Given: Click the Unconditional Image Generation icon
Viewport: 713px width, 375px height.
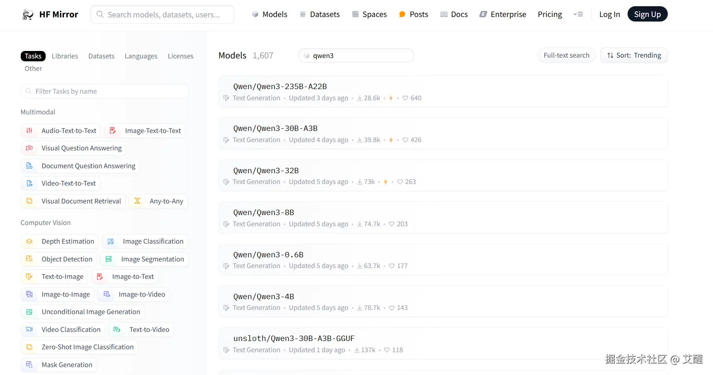Looking at the screenshot, I should coord(29,312).
